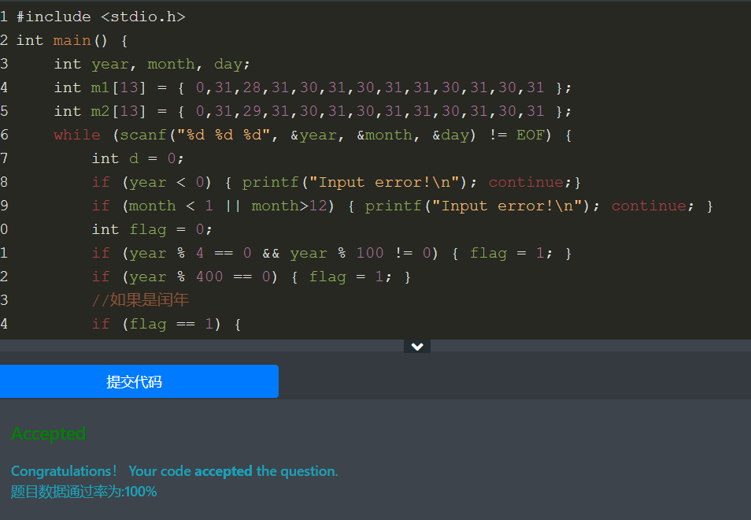Click the 'year % 100 != 0' condition line

click(x=331, y=253)
